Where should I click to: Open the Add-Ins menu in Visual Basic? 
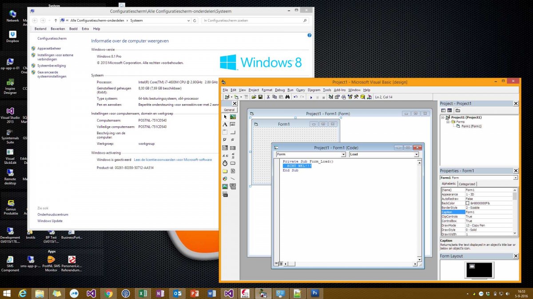coord(340,90)
